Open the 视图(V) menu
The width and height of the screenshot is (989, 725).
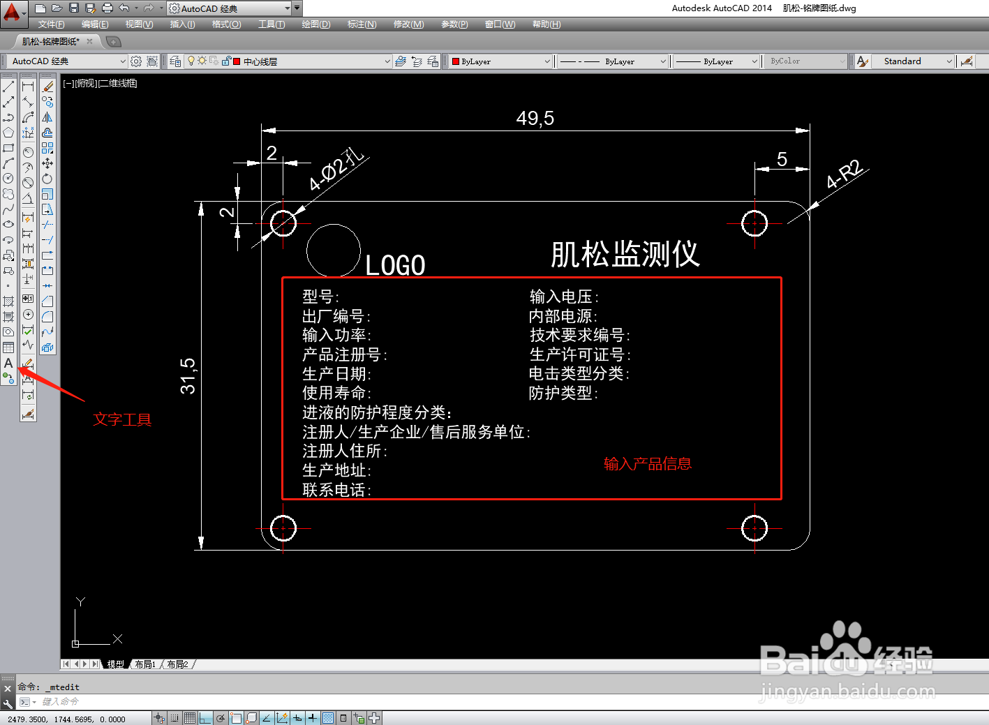point(139,24)
